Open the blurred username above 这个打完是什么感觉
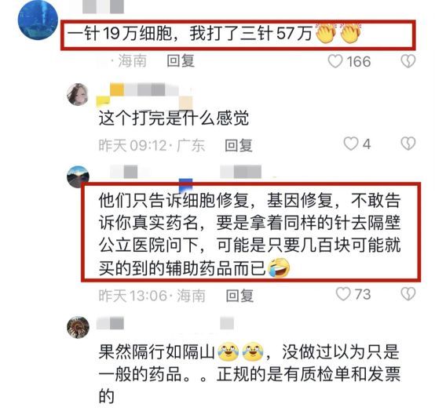The height and width of the screenshot is (411, 435). point(144,94)
